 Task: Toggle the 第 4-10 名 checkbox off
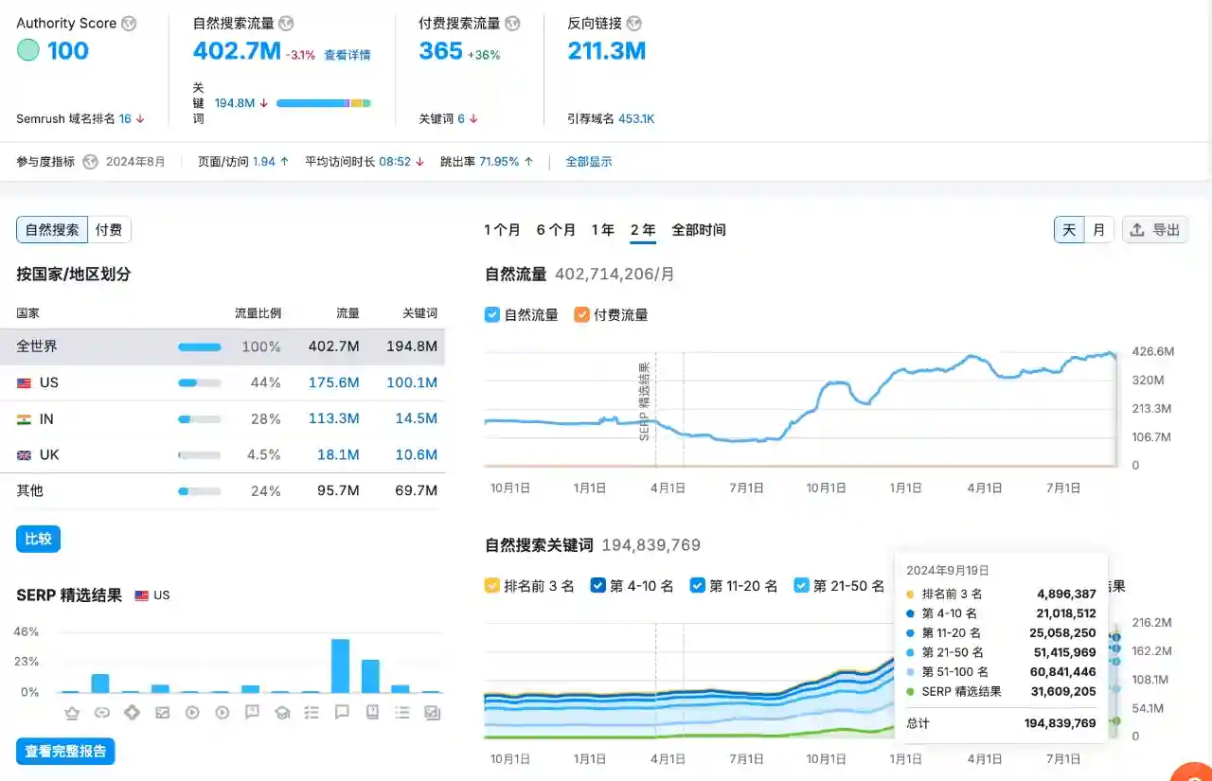598,585
